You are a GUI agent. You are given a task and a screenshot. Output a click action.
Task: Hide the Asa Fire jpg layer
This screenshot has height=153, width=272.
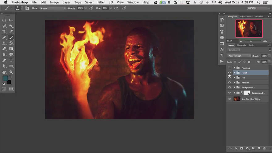[x=229, y=99]
